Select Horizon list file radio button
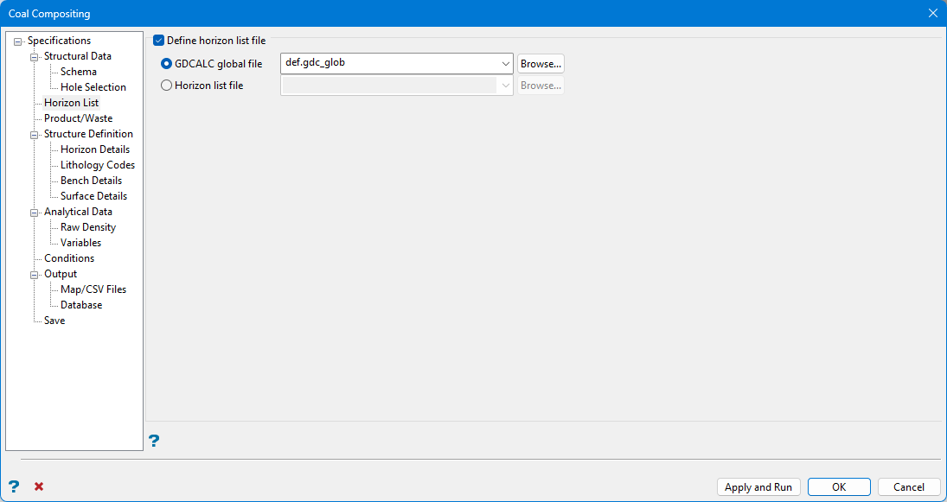The height and width of the screenshot is (502, 947). [x=167, y=86]
